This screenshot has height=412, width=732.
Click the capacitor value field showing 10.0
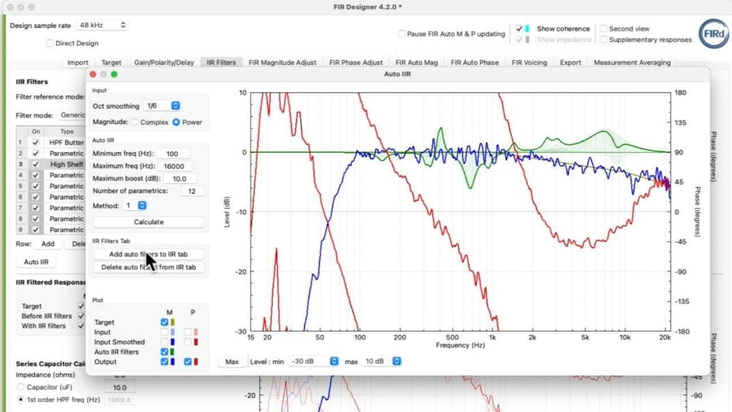click(120, 387)
